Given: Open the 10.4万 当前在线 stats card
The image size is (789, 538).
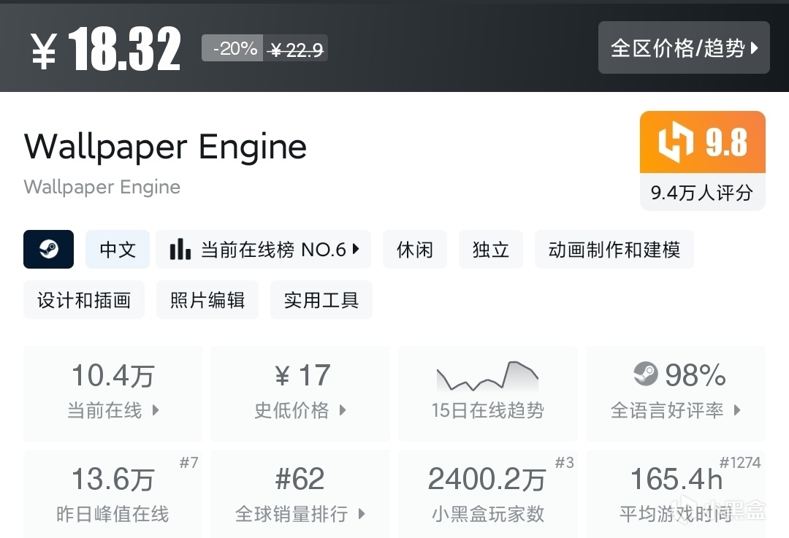Looking at the screenshot, I should [x=113, y=393].
